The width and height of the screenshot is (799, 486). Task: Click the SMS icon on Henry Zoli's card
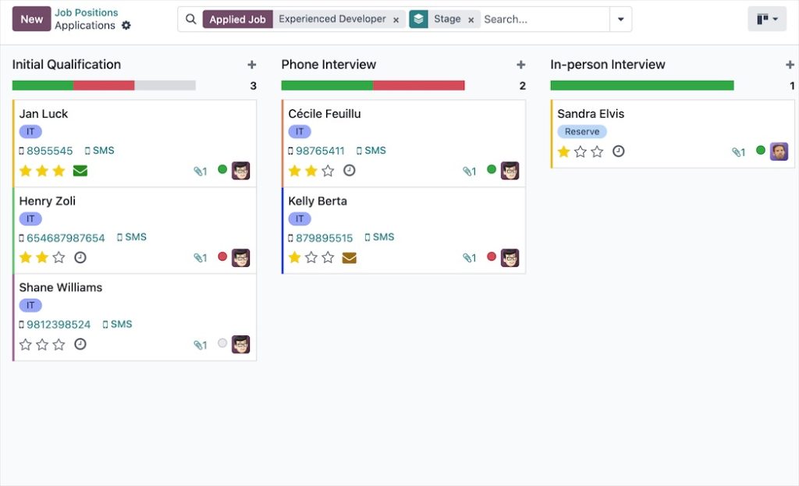(x=133, y=236)
